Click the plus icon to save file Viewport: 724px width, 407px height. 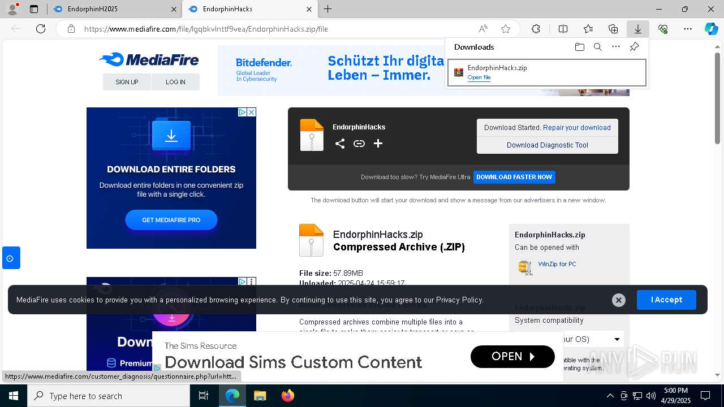point(378,144)
